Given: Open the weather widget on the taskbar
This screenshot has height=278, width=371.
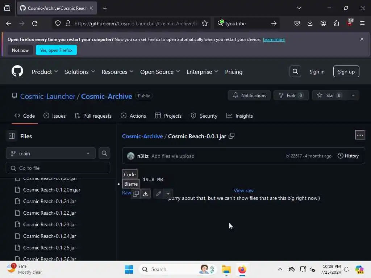Looking at the screenshot, I should tap(24, 269).
